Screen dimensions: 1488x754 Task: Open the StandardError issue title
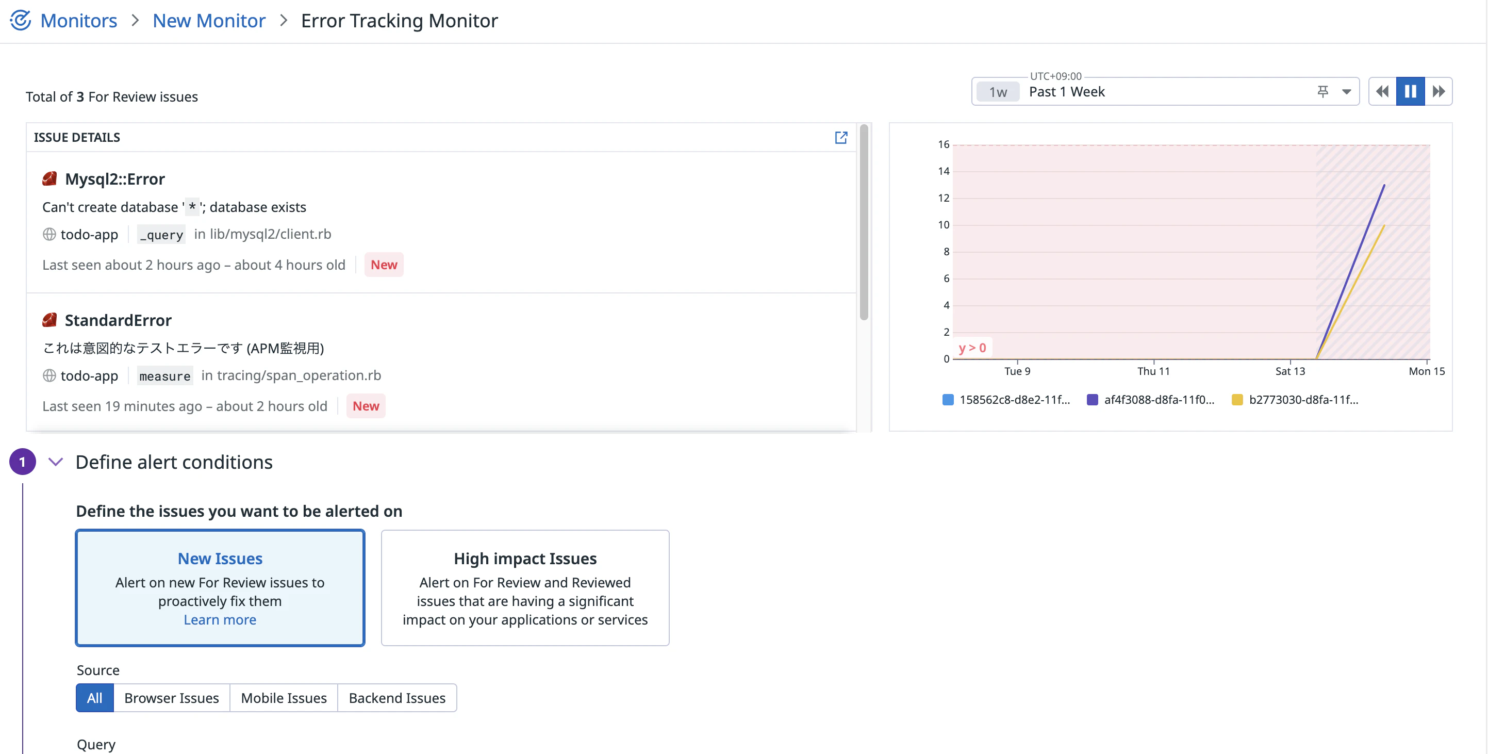118,320
